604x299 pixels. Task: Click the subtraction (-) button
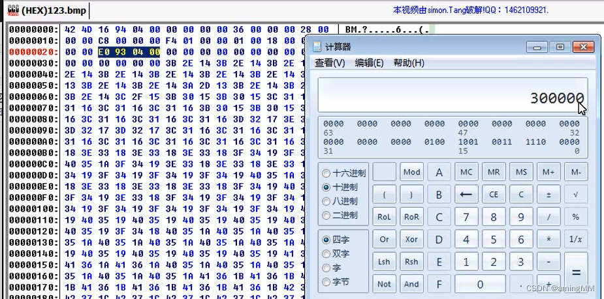click(548, 261)
